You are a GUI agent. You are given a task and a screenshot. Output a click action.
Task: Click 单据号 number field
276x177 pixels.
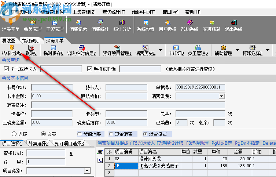click(x=200, y=87)
